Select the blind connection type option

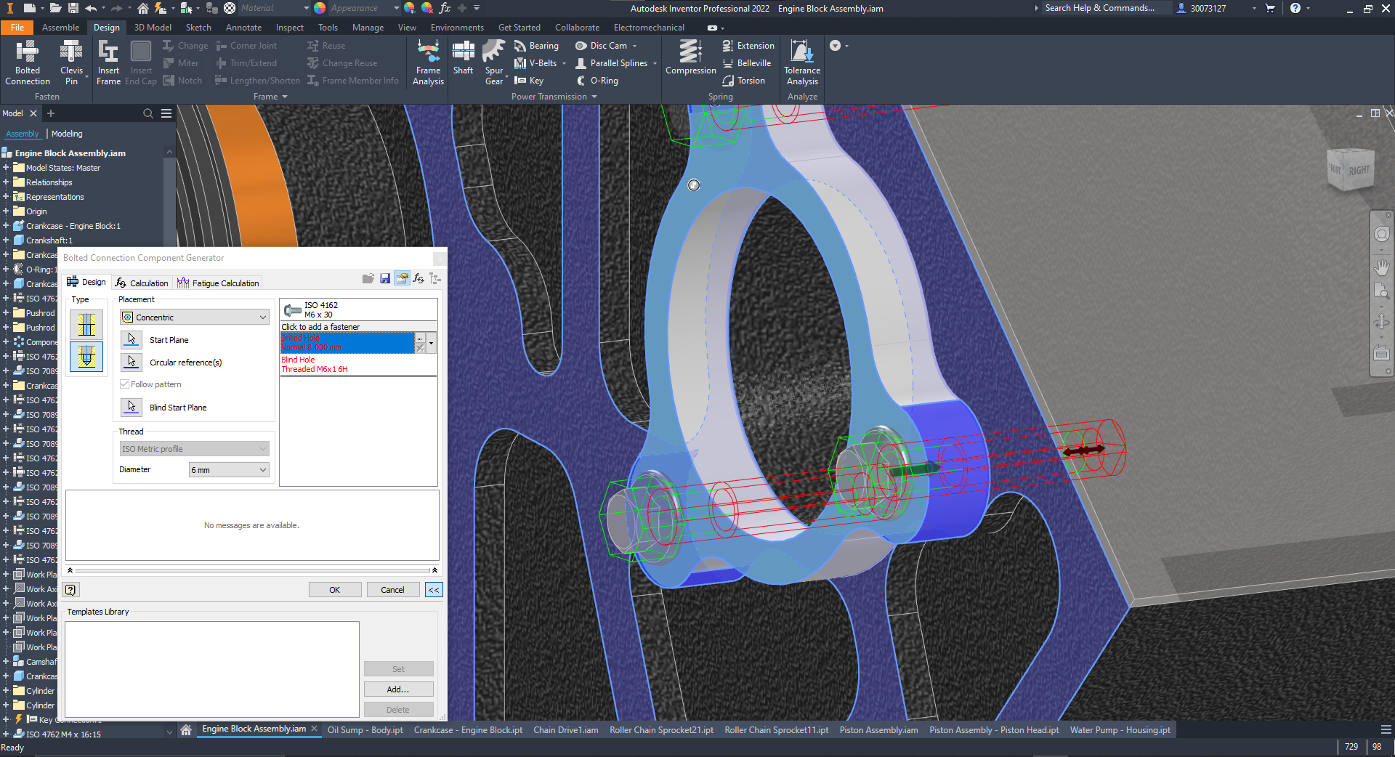coord(86,357)
